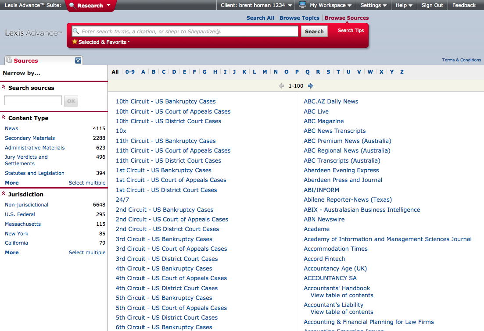The image size is (484, 331).
Task: Expand Selected & Favorite dropdown
Action: coord(104,42)
